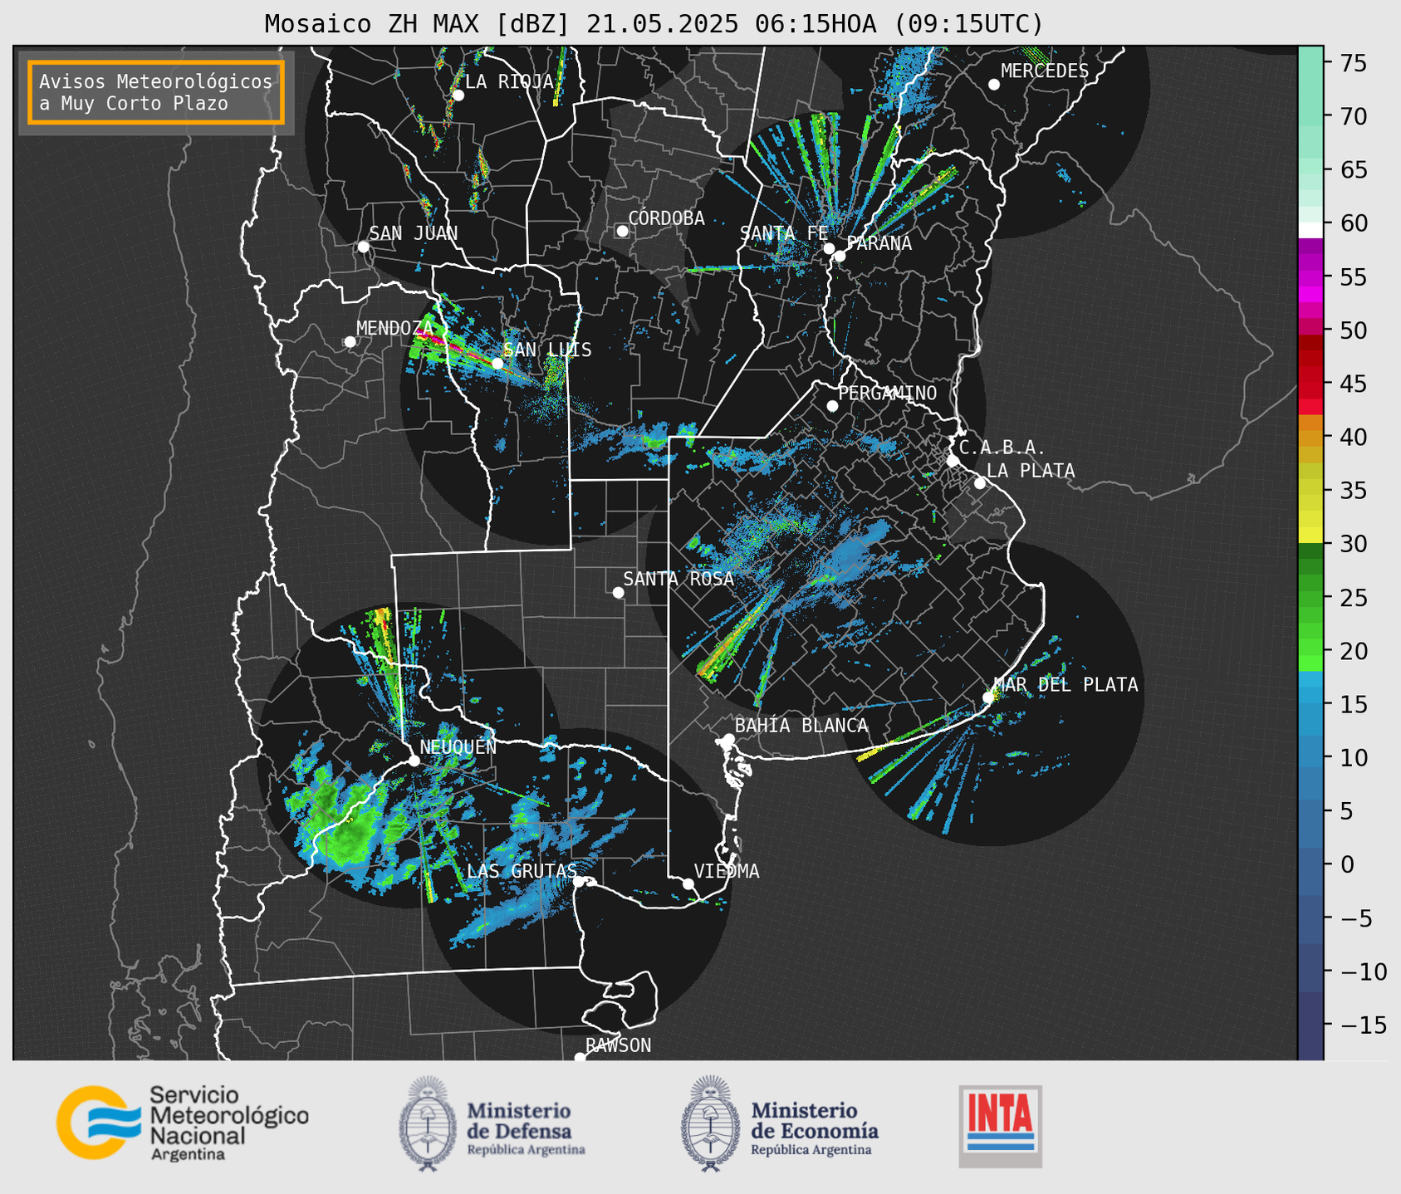Image resolution: width=1401 pixels, height=1194 pixels.
Task: Click the MERCEDES city label
Action: point(1045,71)
